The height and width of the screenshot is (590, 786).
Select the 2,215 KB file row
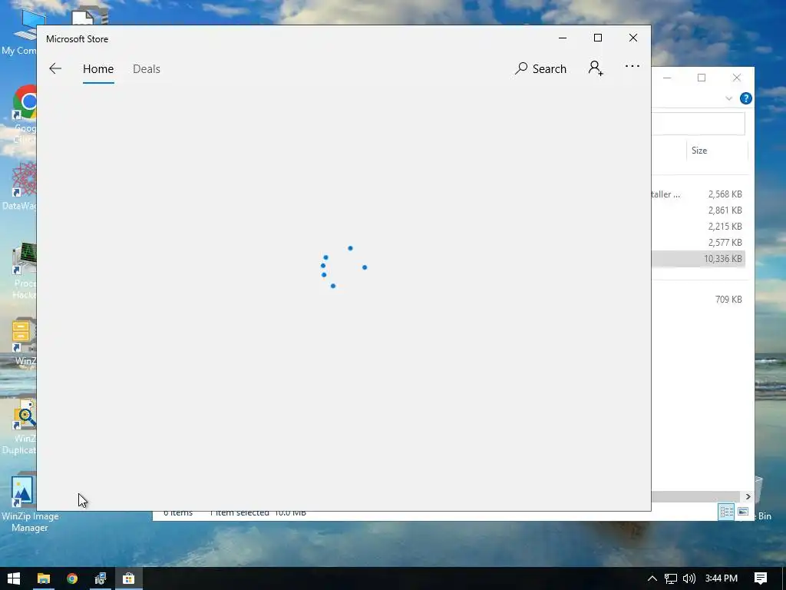coord(698,227)
